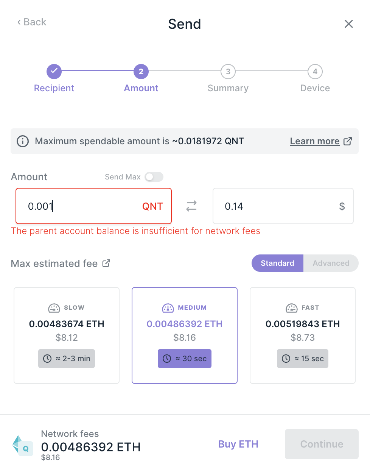Go back using the Back link

tap(32, 22)
